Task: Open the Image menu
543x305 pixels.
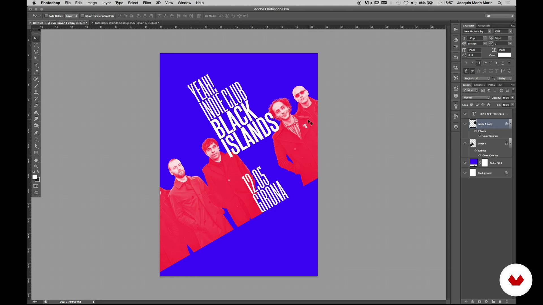Action: [91, 3]
